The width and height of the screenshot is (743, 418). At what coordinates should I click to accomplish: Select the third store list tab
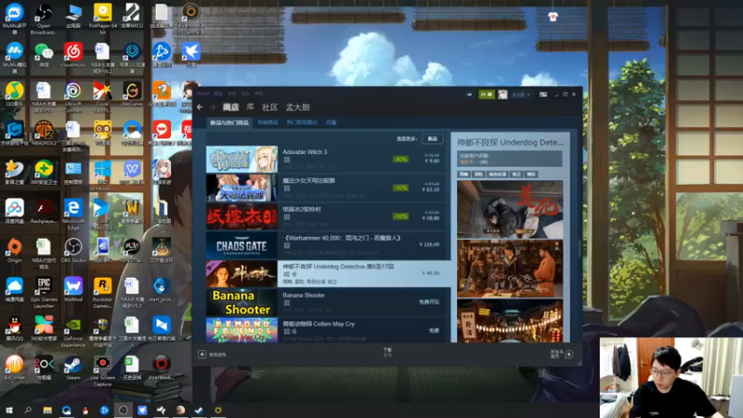(302, 123)
